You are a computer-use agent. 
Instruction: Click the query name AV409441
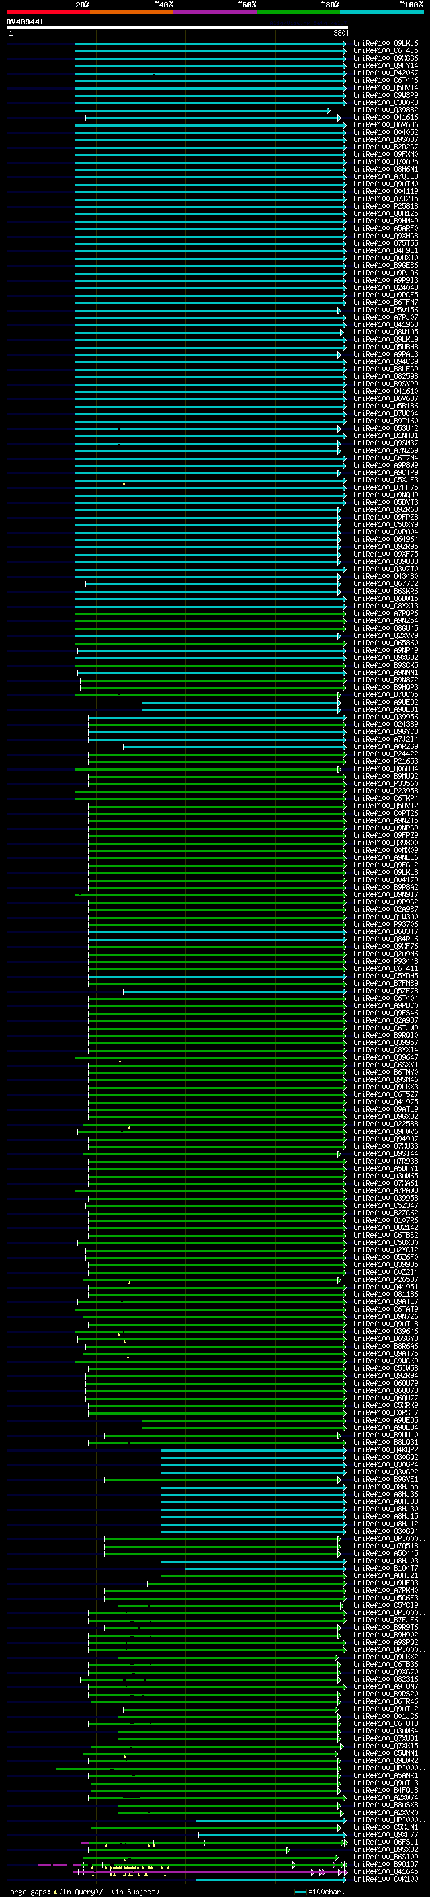25,22
